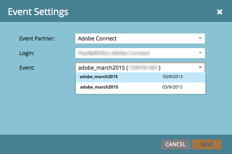Click the Adobe Connect partner field

click(x=135, y=38)
